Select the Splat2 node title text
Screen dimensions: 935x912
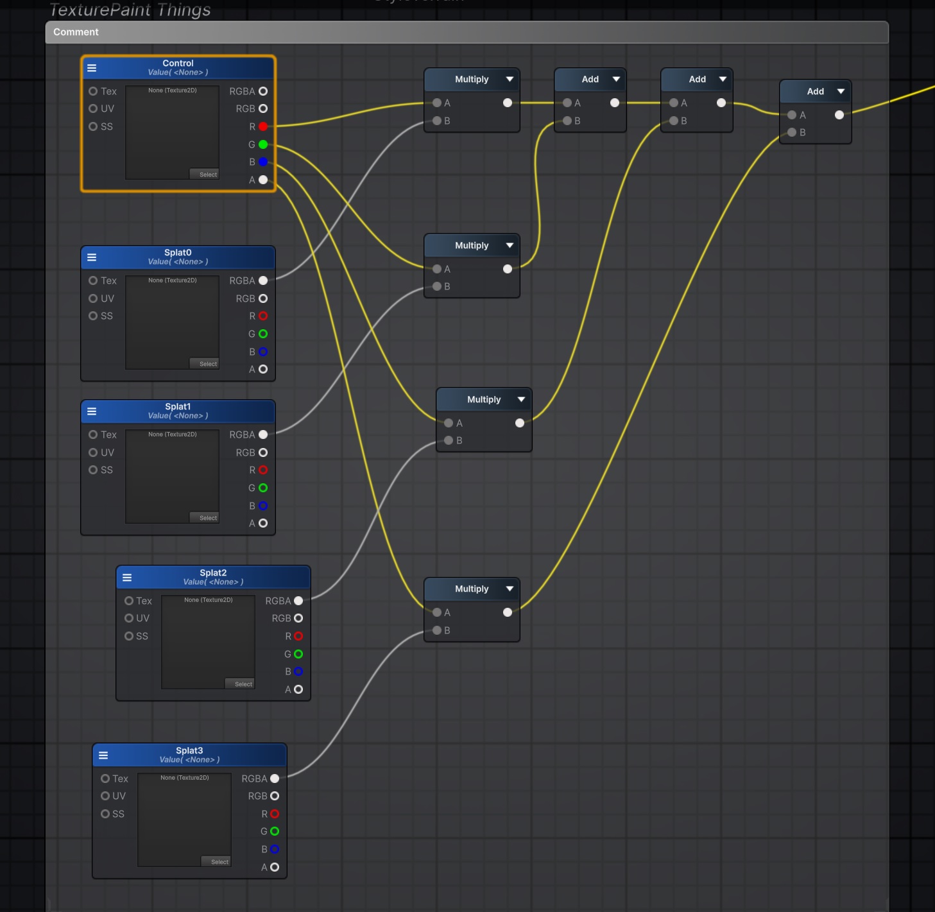pyautogui.click(x=213, y=572)
